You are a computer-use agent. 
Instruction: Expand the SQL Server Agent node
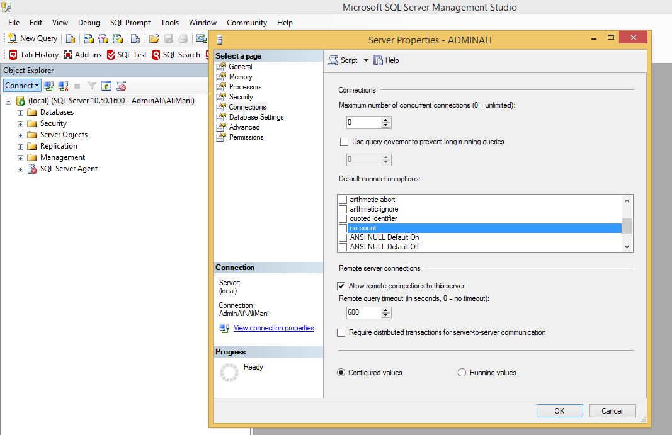point(20,169)
